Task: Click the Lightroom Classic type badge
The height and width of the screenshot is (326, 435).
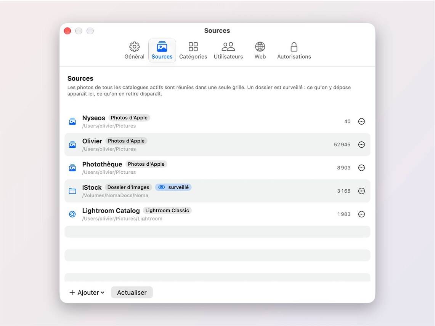Action: [167, 210]
